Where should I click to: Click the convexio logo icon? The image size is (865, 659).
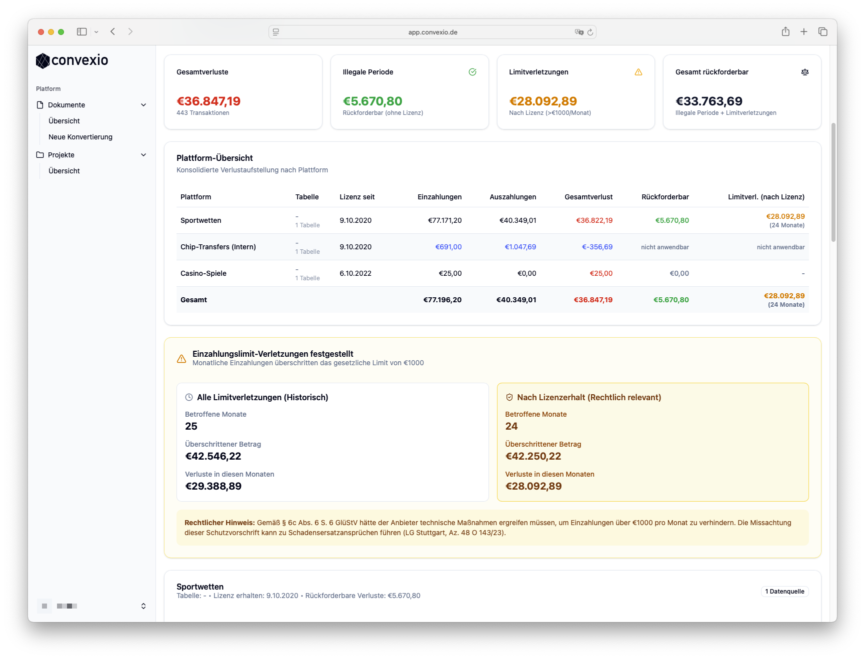[x=43, y=61]
